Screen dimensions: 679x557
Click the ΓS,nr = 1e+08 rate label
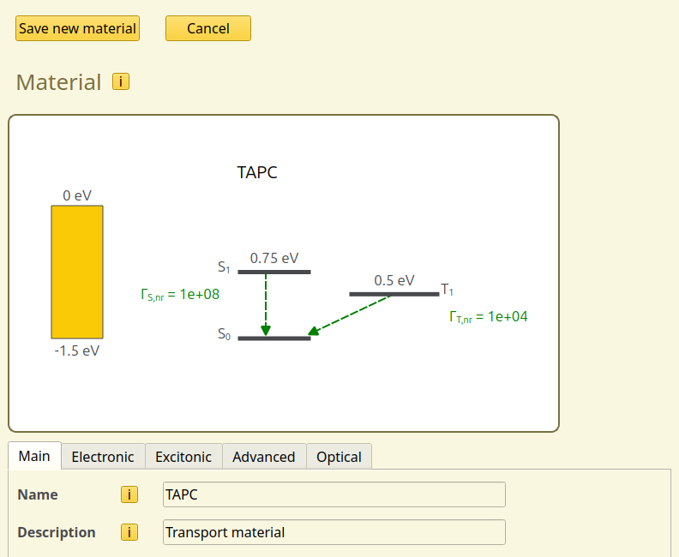pos(180,295)
